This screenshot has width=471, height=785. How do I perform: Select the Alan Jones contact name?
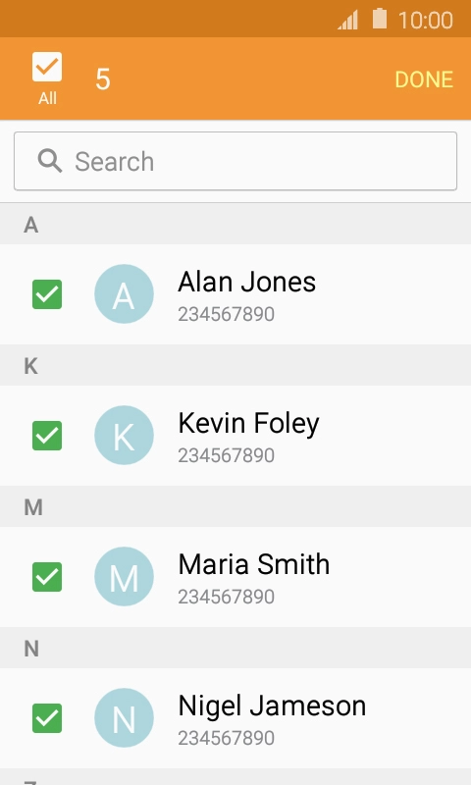(246, 282)
